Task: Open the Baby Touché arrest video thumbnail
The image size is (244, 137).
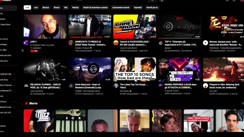Action: pos(90,27)
